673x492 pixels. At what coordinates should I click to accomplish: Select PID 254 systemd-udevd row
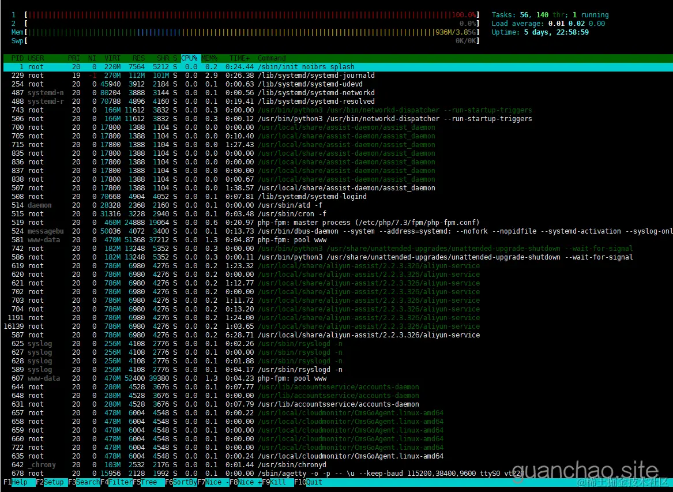tap(338, 84)
